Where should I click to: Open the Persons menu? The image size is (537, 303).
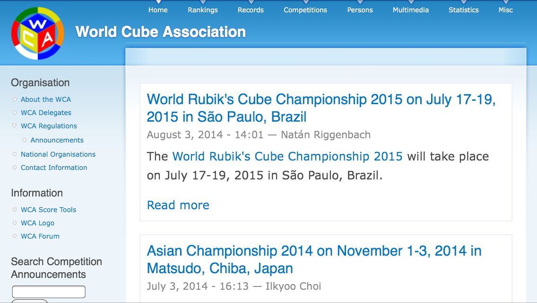(360, 10)
